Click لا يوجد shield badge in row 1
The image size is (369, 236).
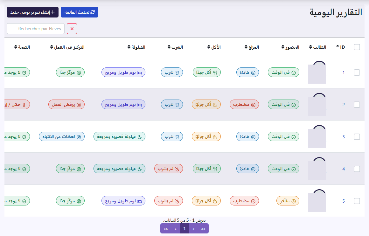coord(17,72)
